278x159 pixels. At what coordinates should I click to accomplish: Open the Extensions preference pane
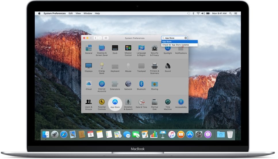[x=115, y=86]
